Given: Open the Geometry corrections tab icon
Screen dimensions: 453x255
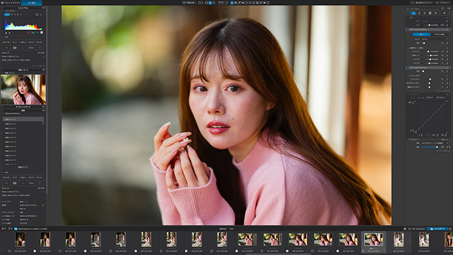Looking at the screenshot, I should [x=430, y=13].
